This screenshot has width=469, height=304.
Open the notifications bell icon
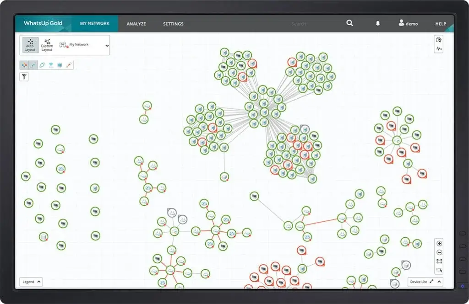(x=377, y=23)
